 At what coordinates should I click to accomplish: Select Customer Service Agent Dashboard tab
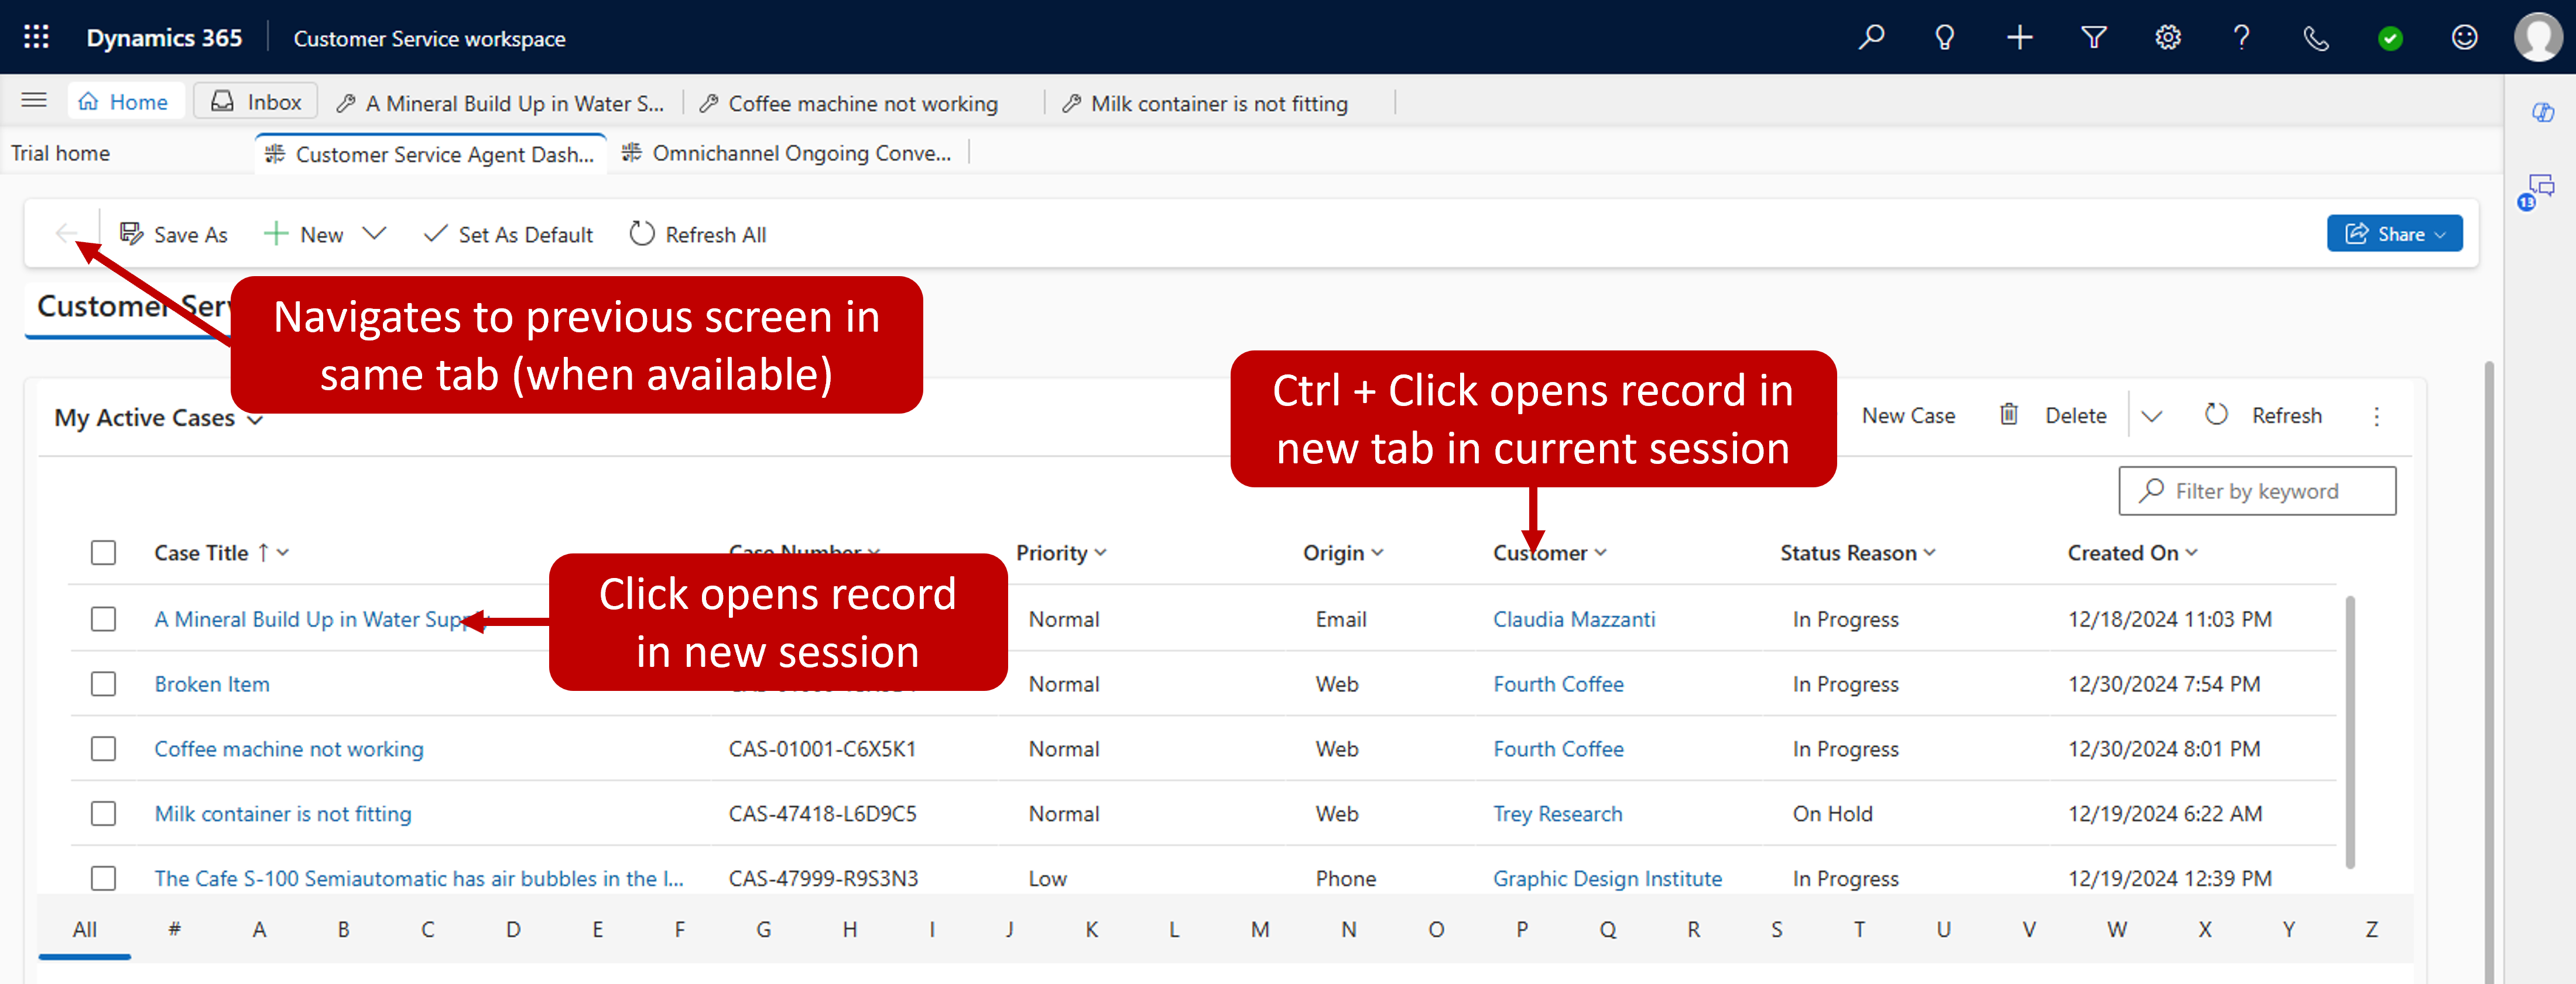(x=429, y=154)
